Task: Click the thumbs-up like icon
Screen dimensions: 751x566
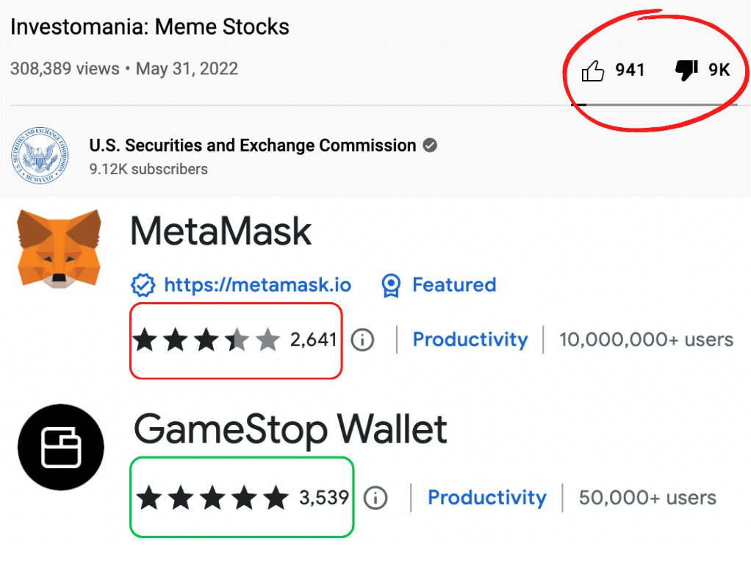Action: point(592,71)
